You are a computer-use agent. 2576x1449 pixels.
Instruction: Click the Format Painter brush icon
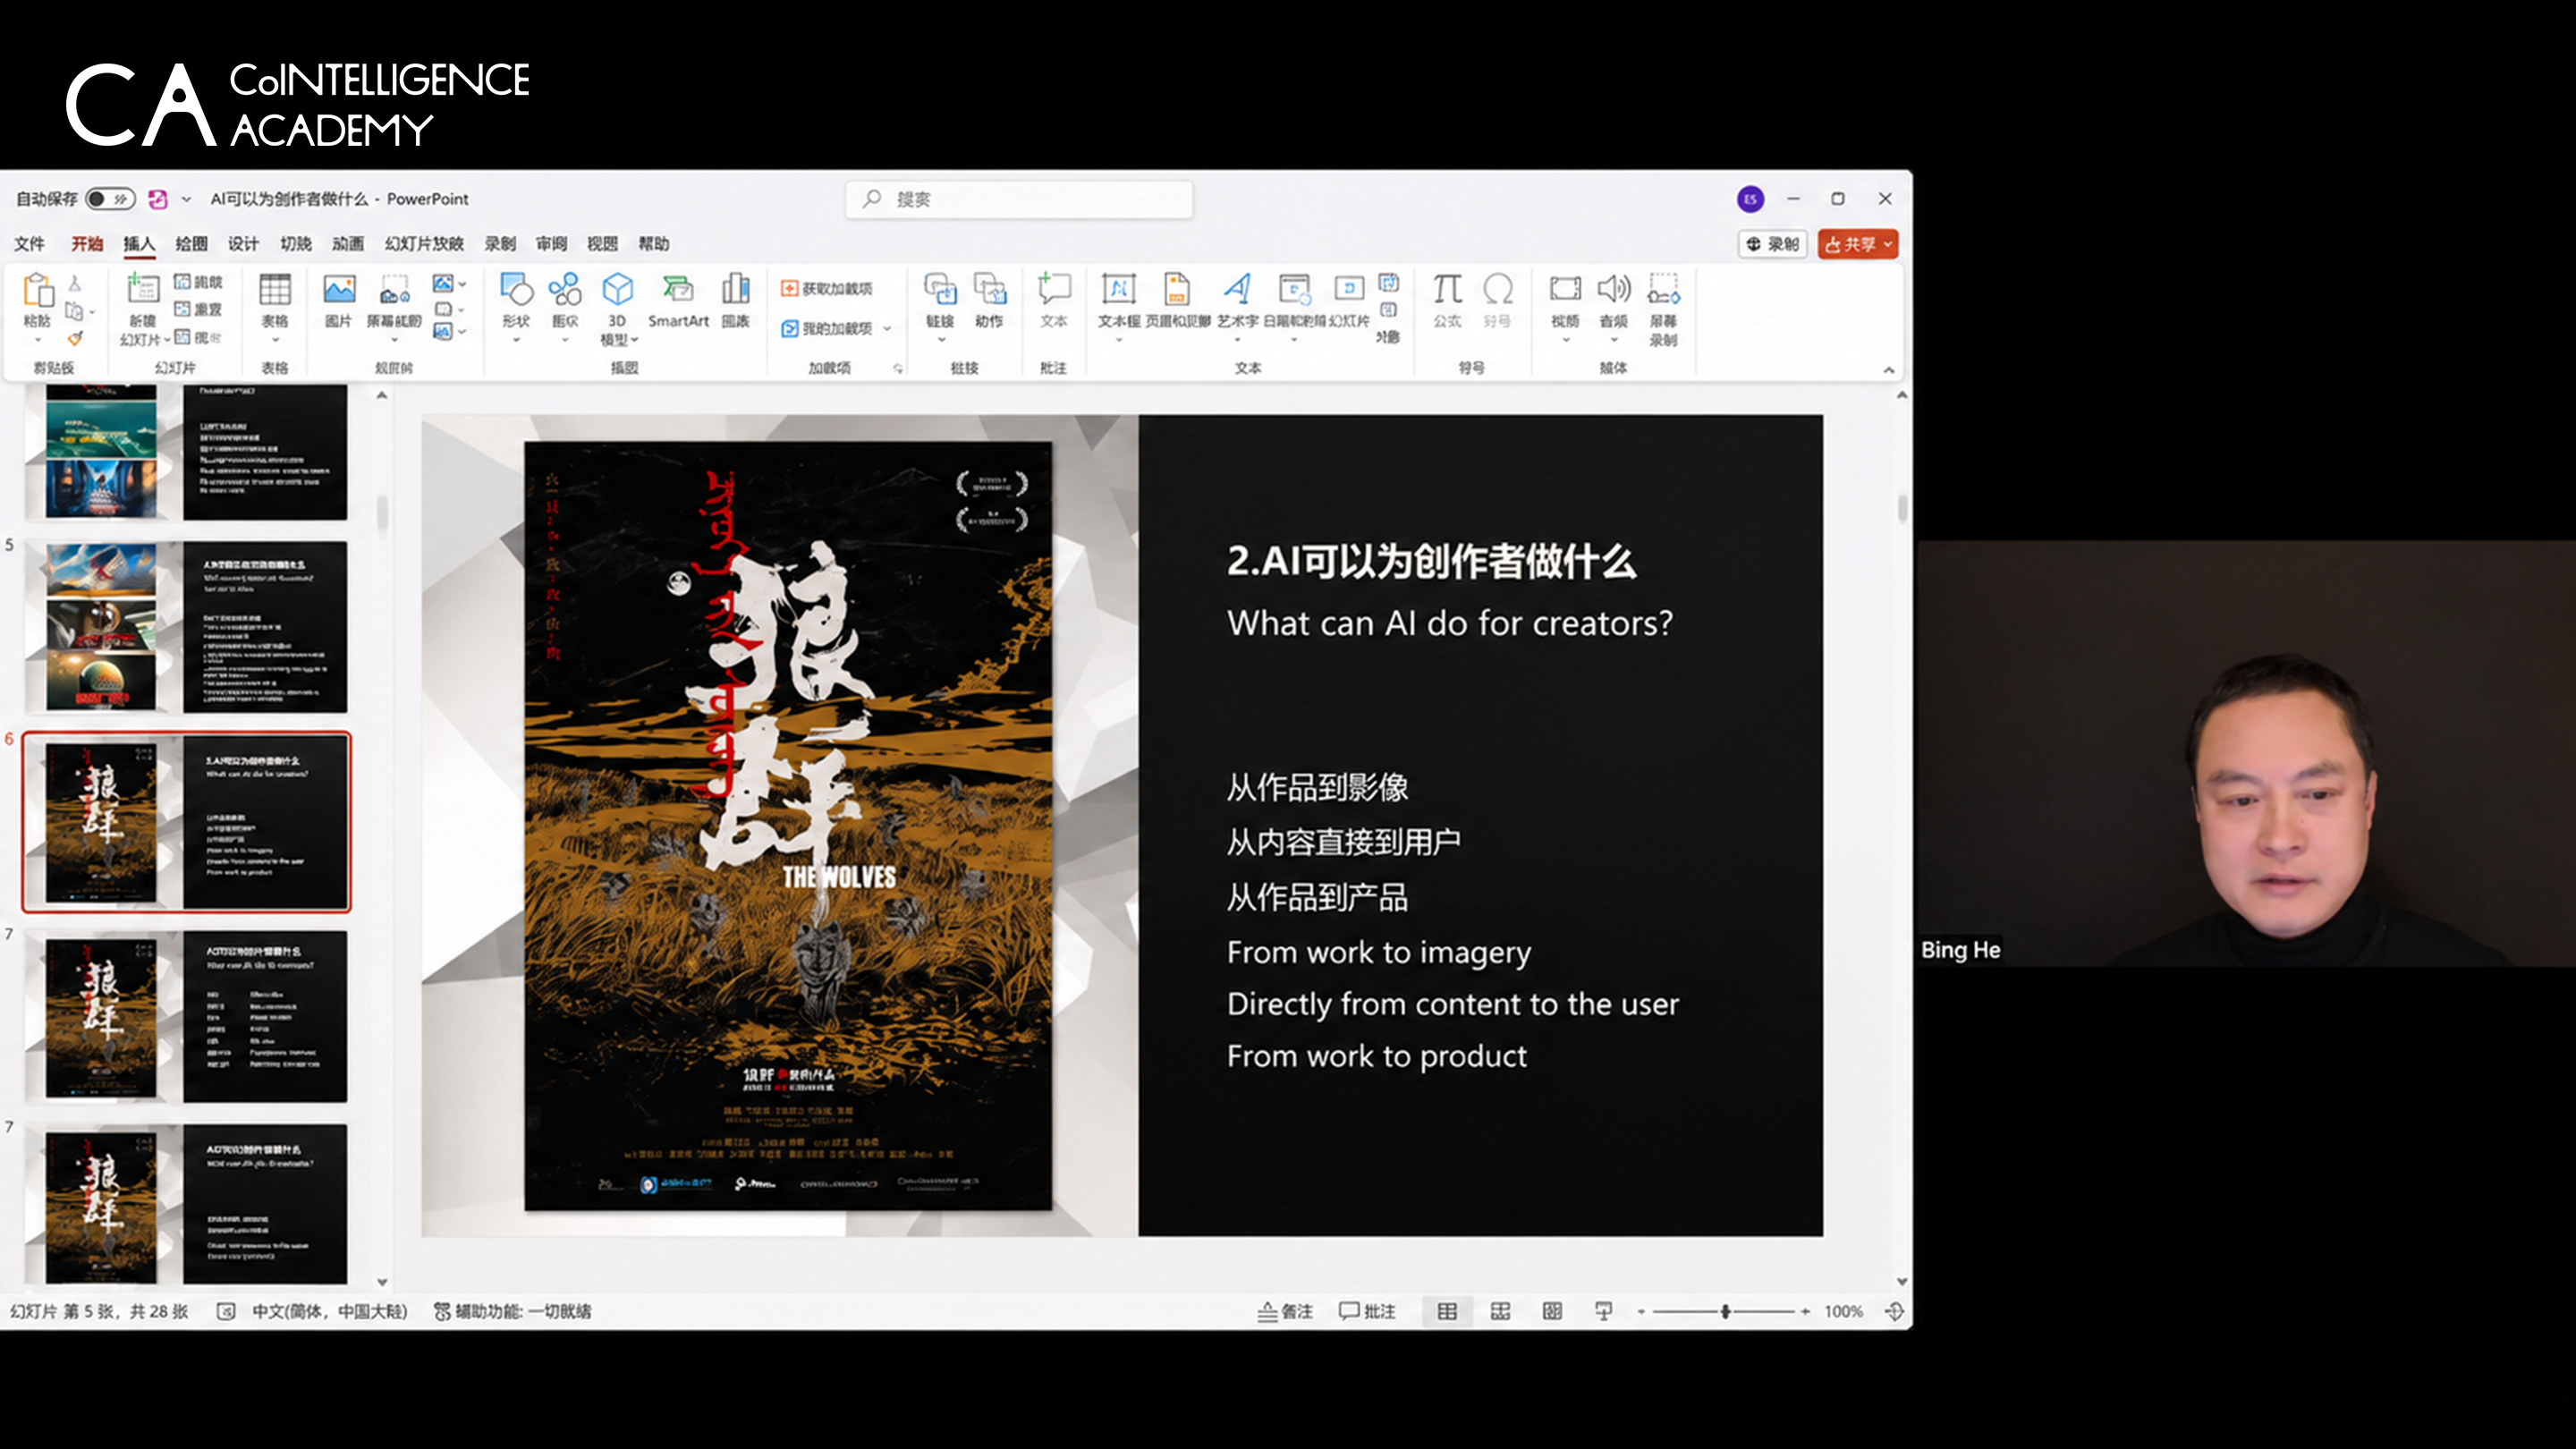75,339
